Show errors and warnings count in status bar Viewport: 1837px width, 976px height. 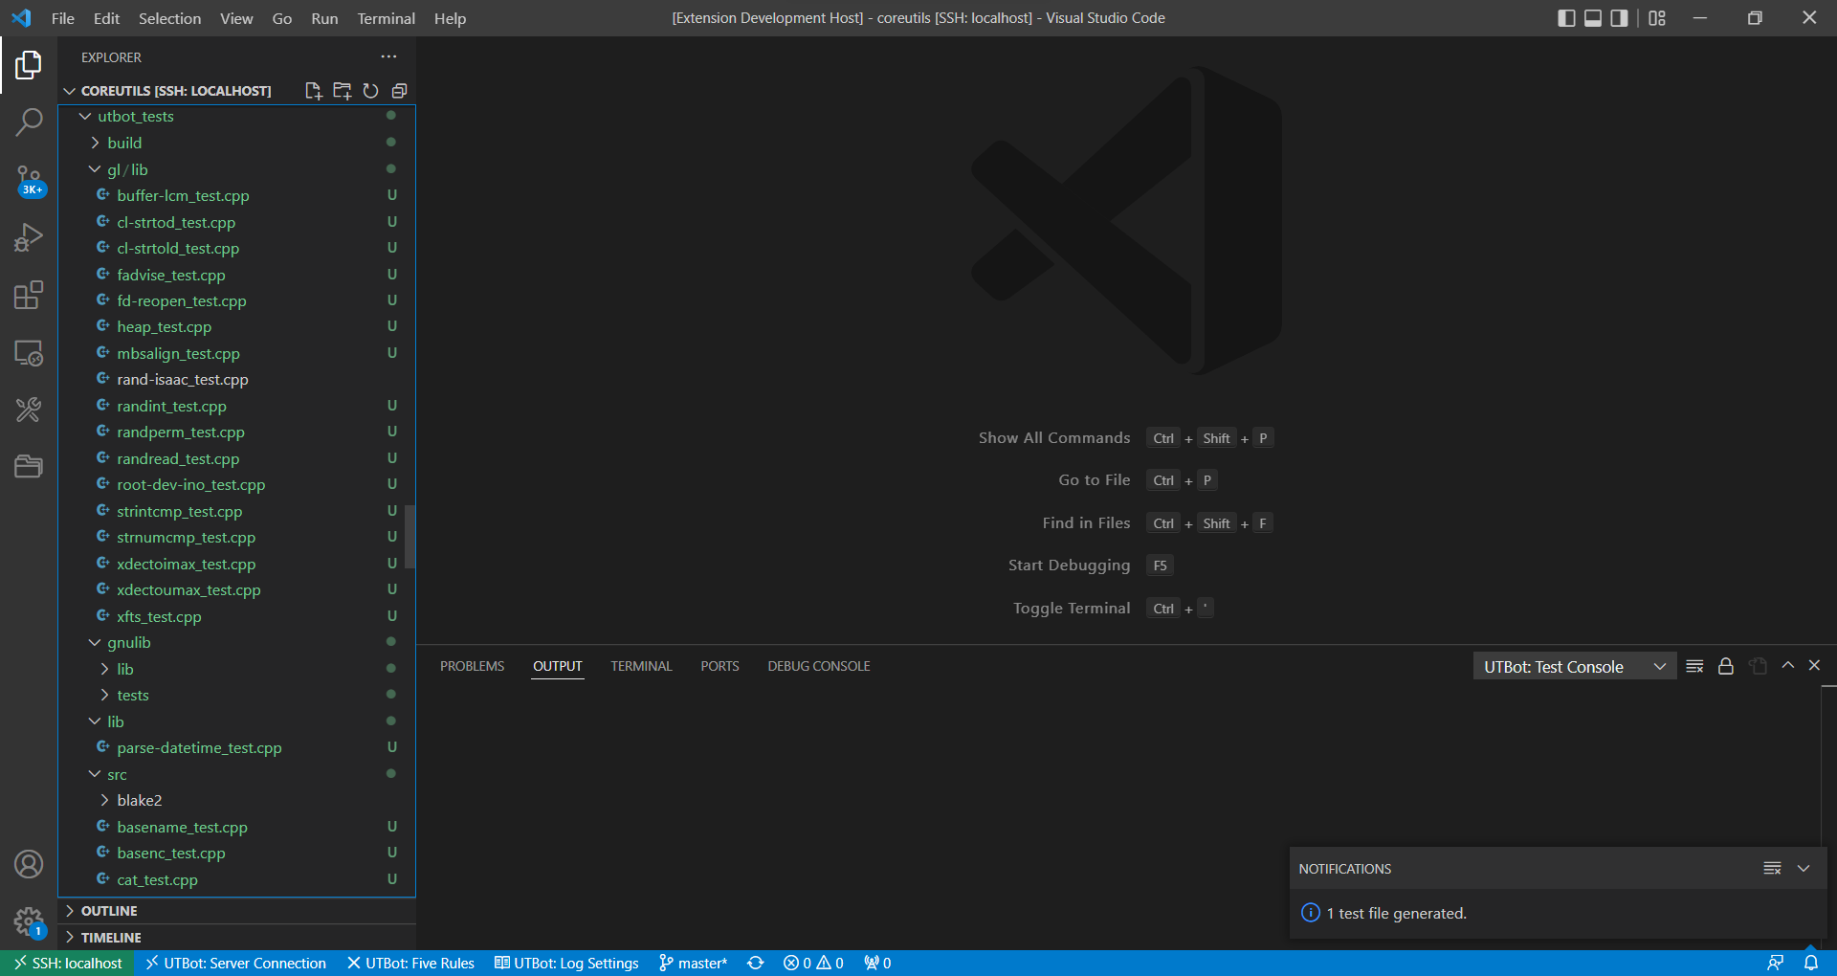point(813,963)
